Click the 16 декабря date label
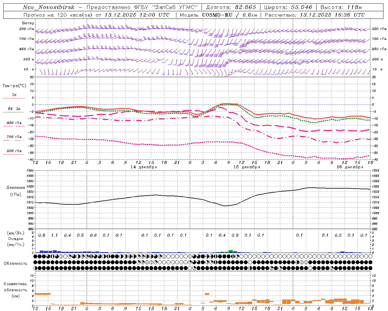Screen dimensions: 388x311 point(350,167)
